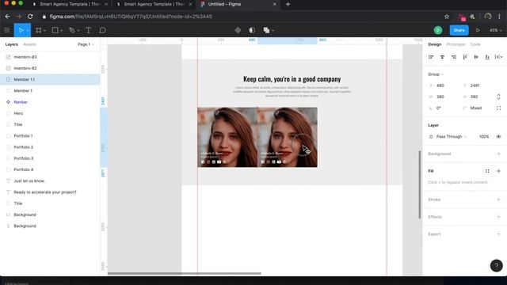Click the canvas horizontal scrollbar

click(185, 273)
